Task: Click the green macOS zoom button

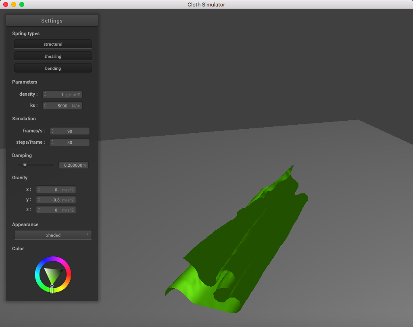Action: [22, 4]
